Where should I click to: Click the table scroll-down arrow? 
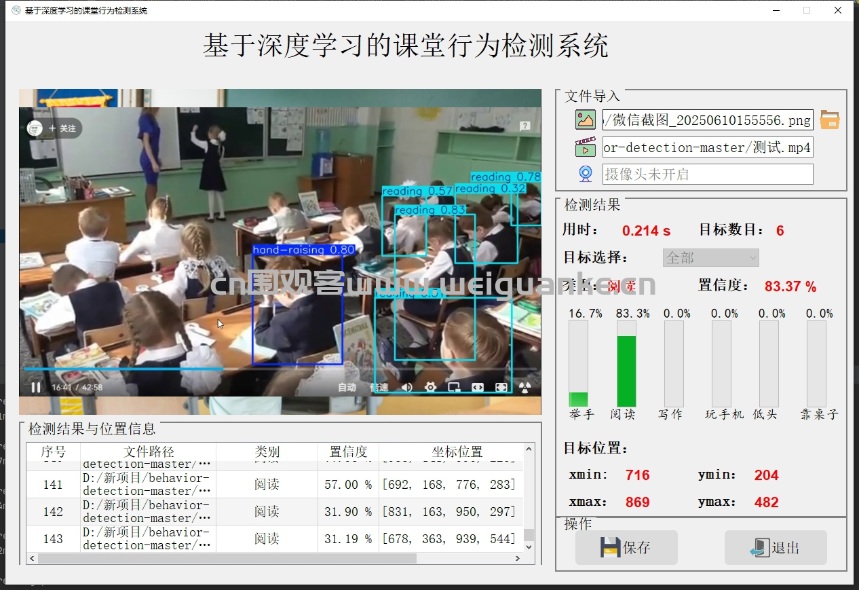point(529,547)
